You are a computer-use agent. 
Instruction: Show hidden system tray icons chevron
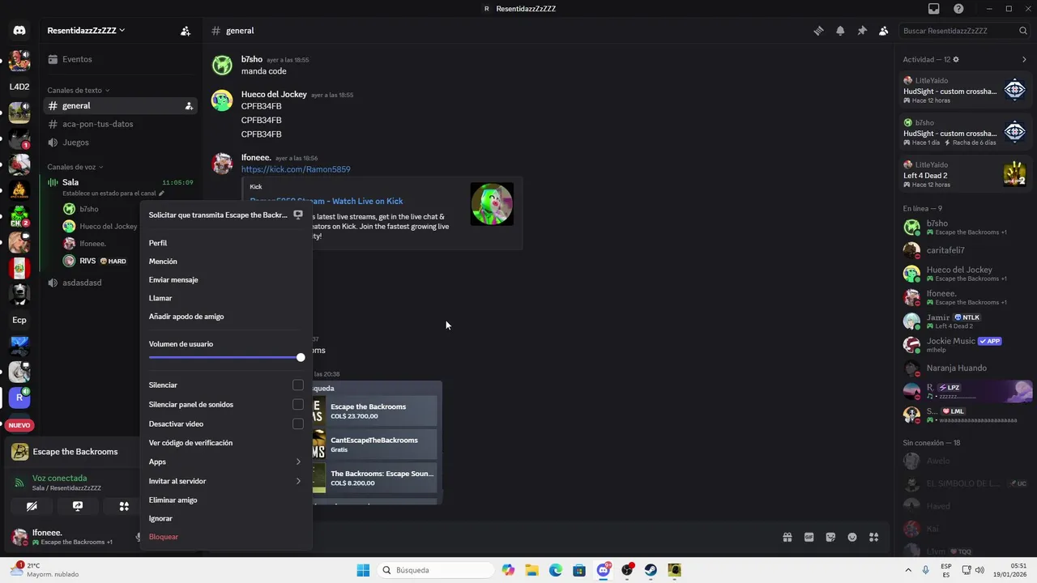(x=908, y=570)
